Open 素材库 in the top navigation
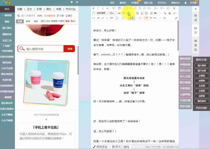Image resolution: width=210 pixels, height=149 pixels. [x=123, y=3]
